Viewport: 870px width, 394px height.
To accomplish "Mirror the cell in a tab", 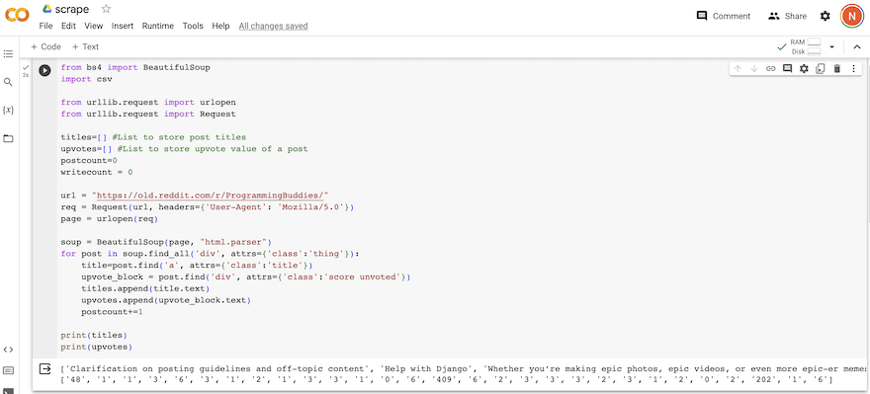I will point(820,69).
